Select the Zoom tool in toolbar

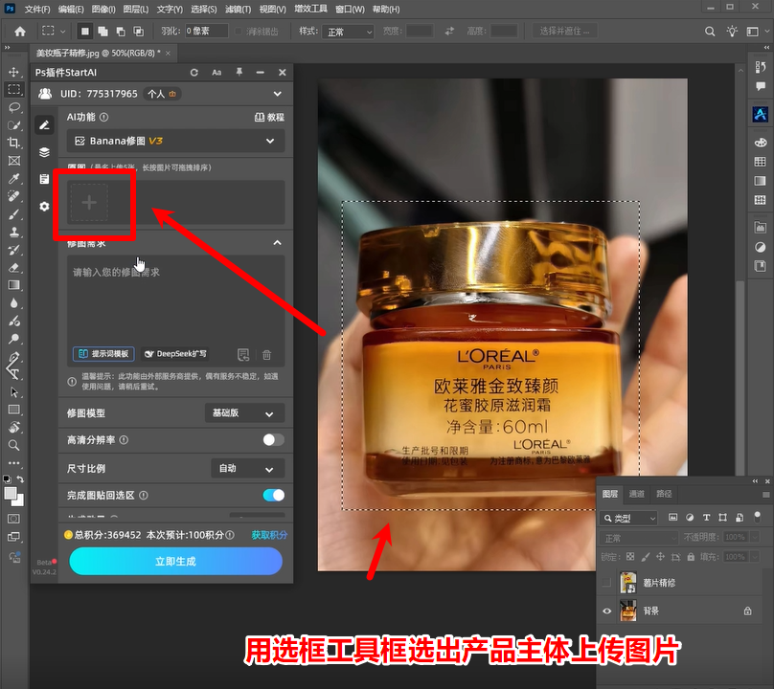[13, 445]
